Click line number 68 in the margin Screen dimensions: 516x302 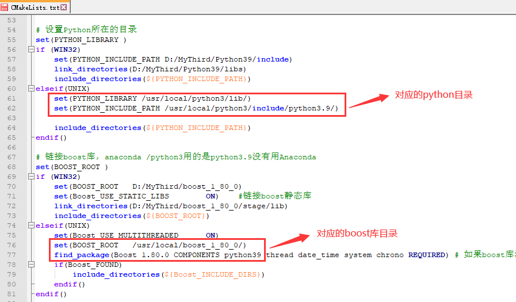pos(12,167)
